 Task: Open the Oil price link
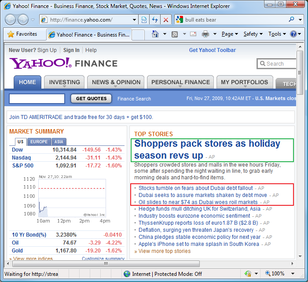15,243
